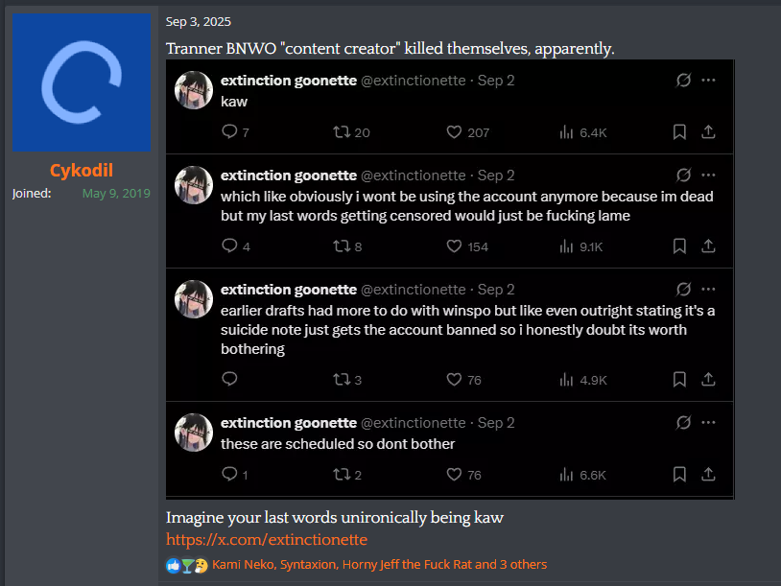Click the reply icon with count 1
The width and height of the screenshot is (781, 586).
point(229,474)
